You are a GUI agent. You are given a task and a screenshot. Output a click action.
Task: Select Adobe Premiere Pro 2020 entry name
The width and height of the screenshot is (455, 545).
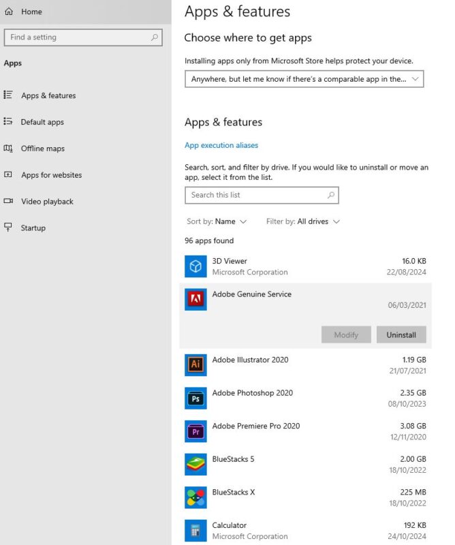pyautogui.click(x=256, y=426)
